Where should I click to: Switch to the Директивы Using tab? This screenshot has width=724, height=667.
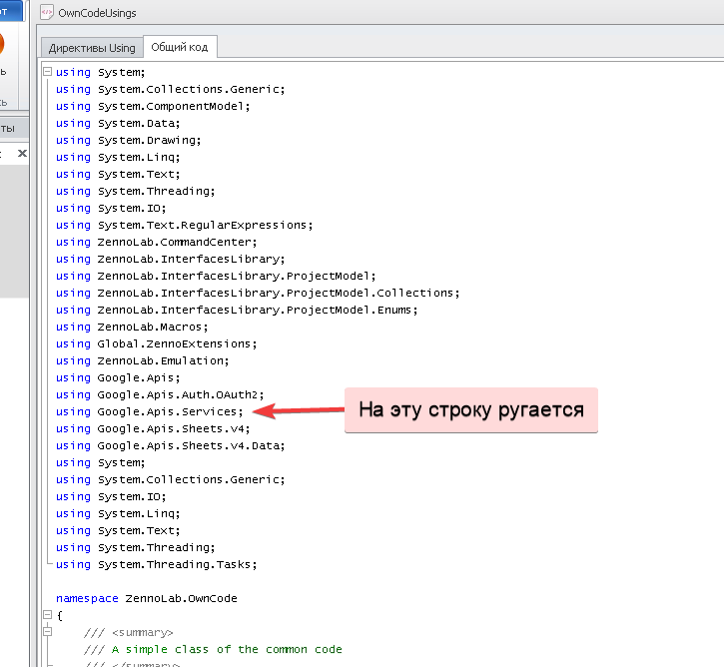[x=92, y=48]
